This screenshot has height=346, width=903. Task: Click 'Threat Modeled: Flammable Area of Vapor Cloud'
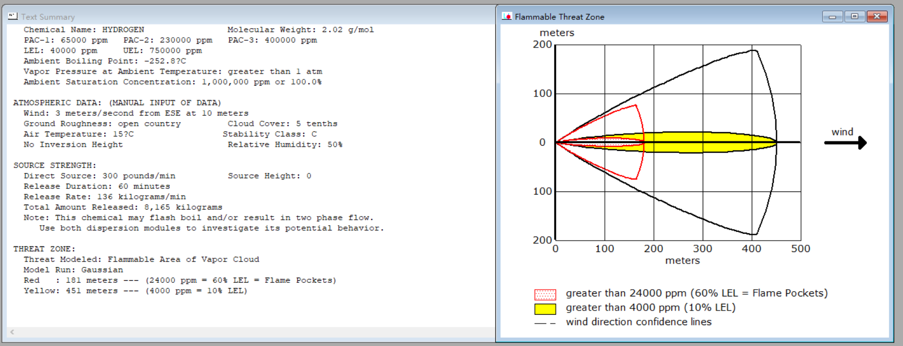[141, 259]
